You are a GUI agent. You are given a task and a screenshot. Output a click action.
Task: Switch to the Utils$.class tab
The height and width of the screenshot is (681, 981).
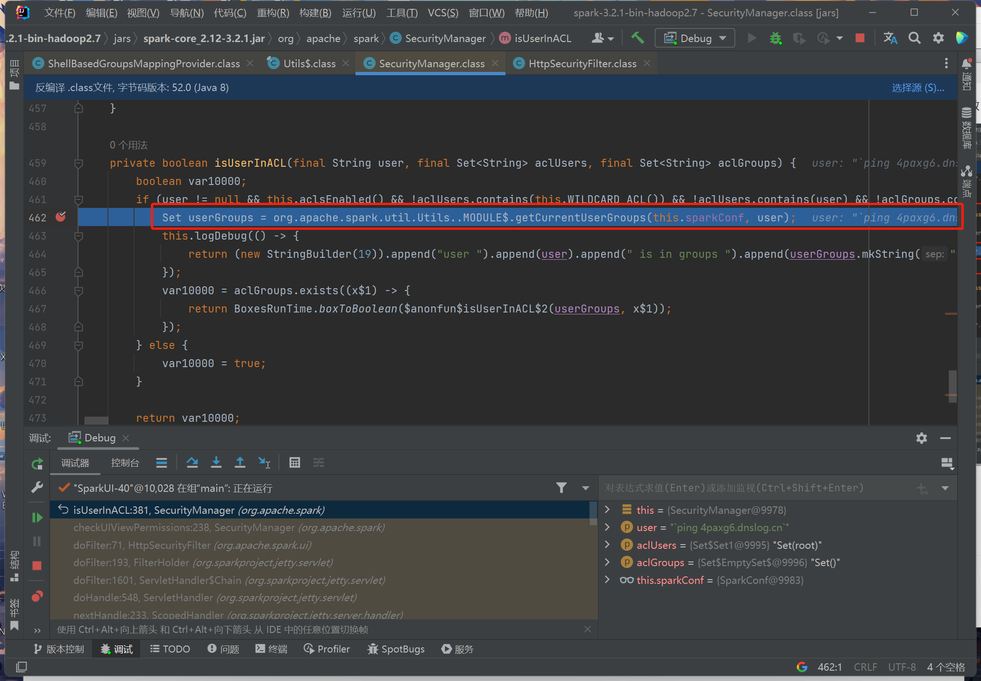[x=309, y=64]
